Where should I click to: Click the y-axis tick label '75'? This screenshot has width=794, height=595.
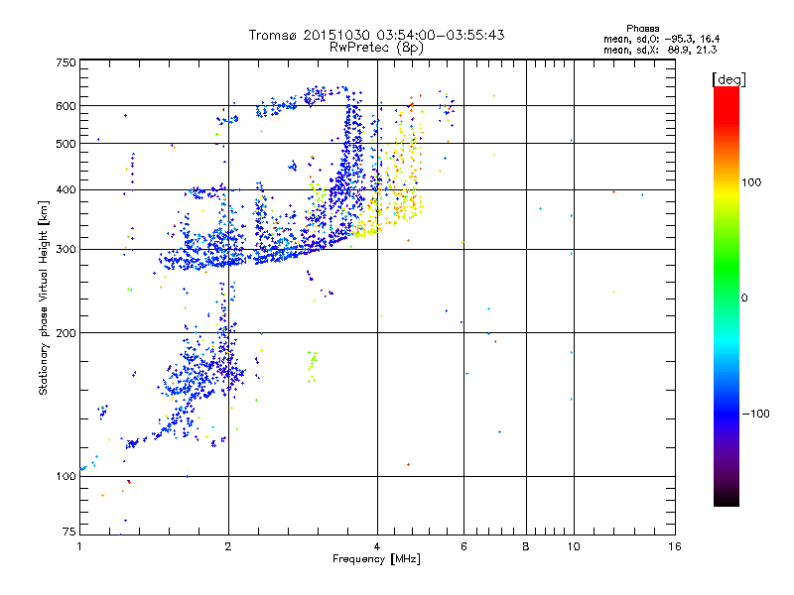point(69,532)
